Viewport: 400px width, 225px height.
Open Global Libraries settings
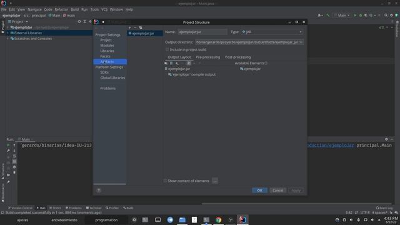(112, 77)
